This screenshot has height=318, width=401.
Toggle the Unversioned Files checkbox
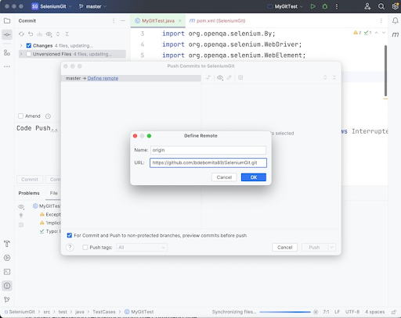point(29,54)
